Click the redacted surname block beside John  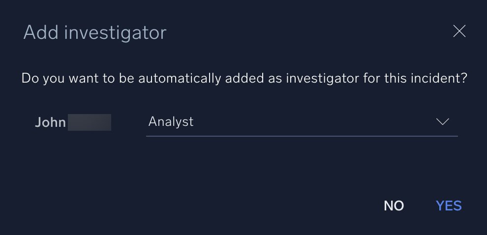pyautogui.click(x=89, y=122)
